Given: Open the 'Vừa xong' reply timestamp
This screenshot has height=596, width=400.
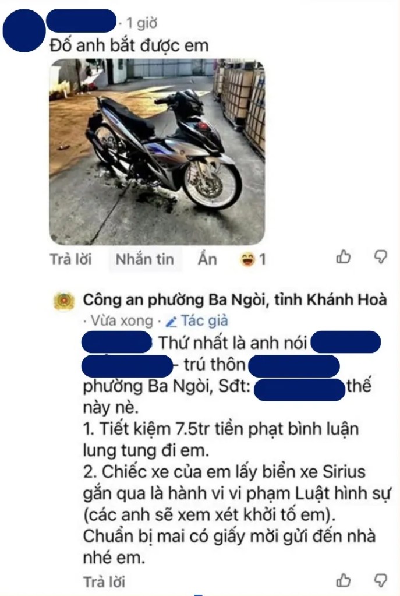Looking at the screenshot, I should [122, 321].
